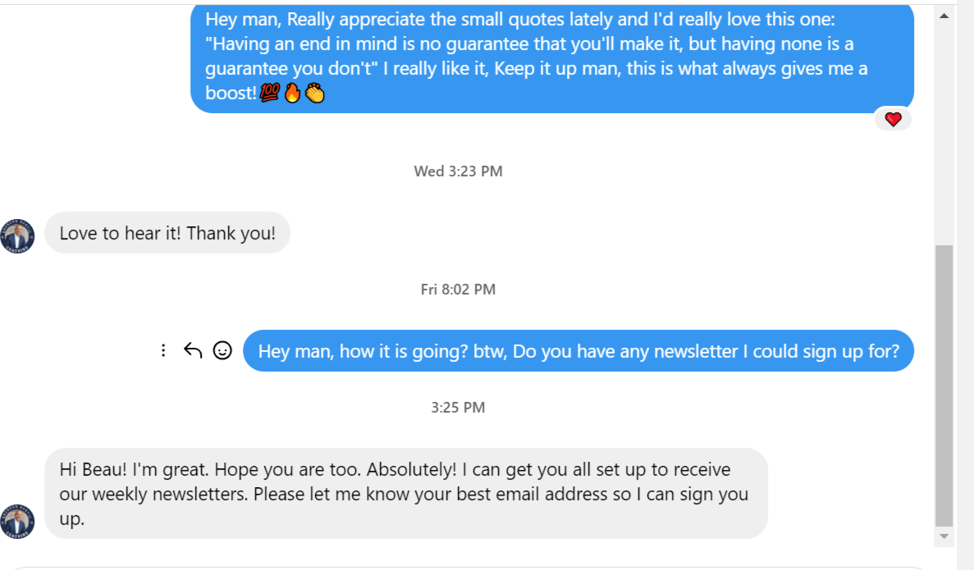Click the three-dot menu to forward the message
The width and height of the screenshot is (974, 570).
tap(163, 350)
